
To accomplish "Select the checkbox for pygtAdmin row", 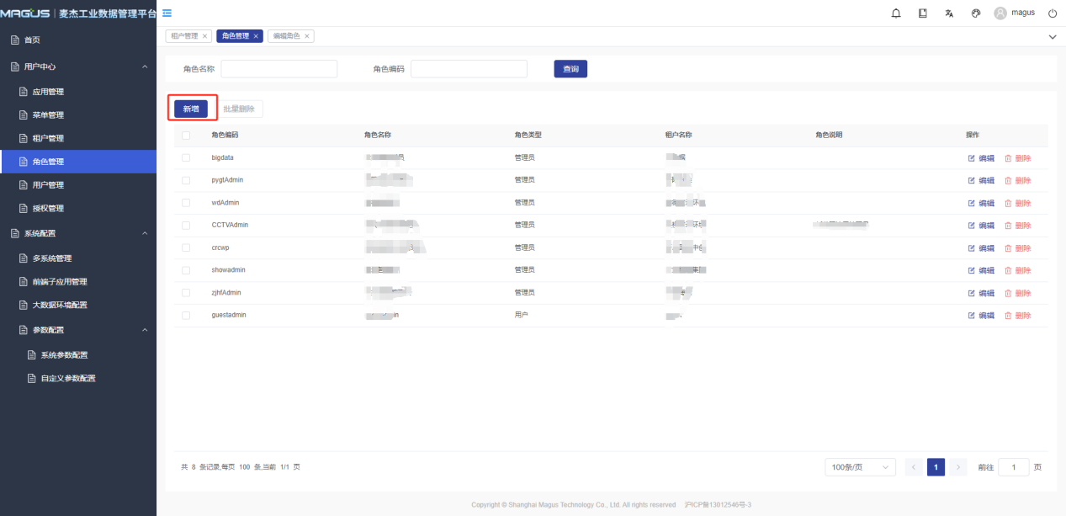I will point(186,180).
